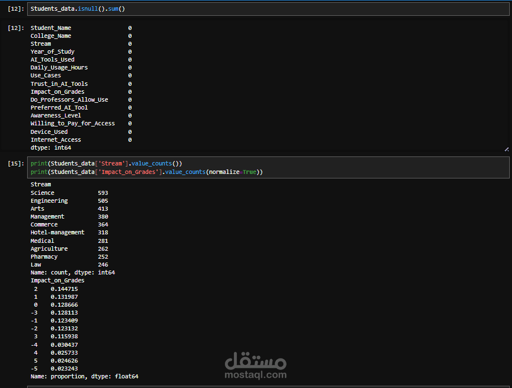
Task: Click the proportion value 0.128666
Action: (64, 305)
